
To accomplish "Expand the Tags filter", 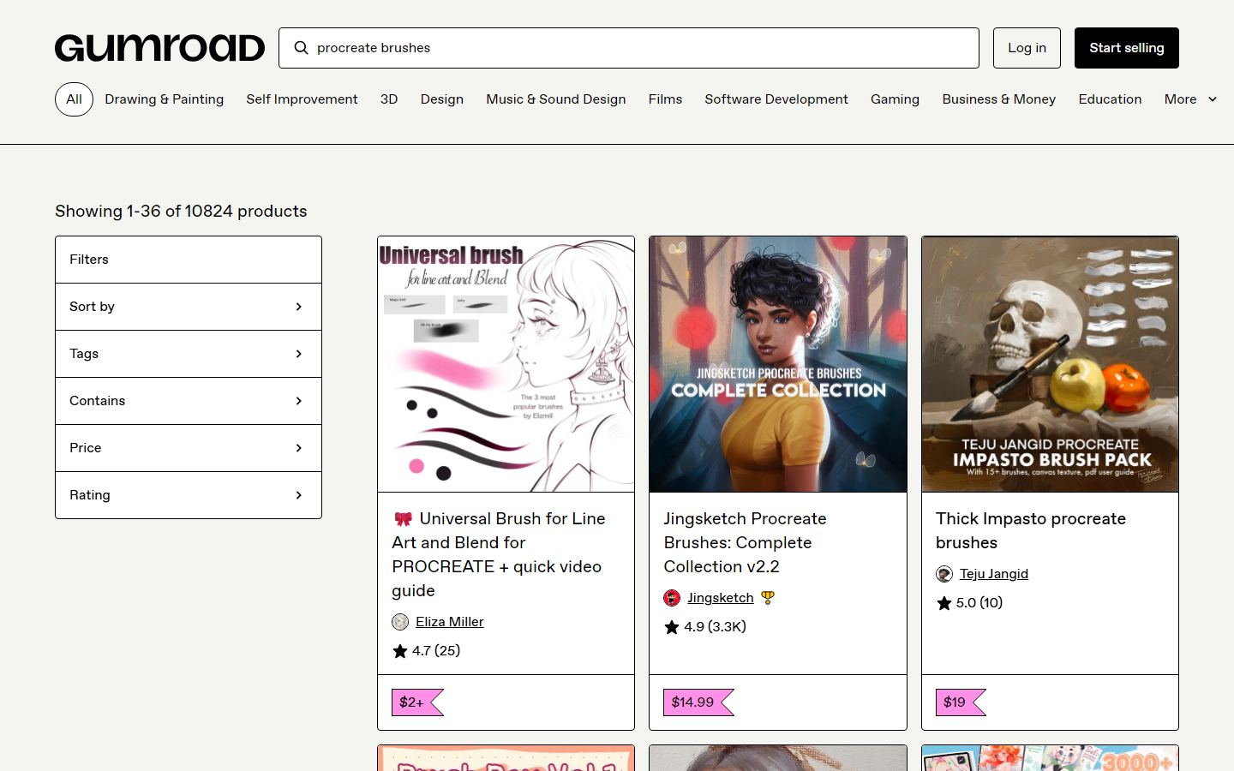I will tap(189, 354).
